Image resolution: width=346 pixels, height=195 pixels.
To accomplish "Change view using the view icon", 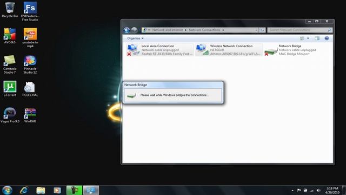I will (x=302, y=38).
